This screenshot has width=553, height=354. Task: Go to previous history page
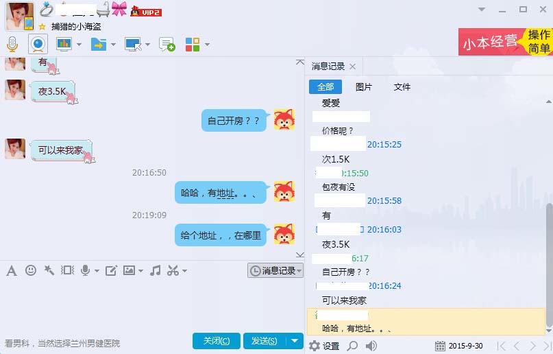click(x=517, y=346)
